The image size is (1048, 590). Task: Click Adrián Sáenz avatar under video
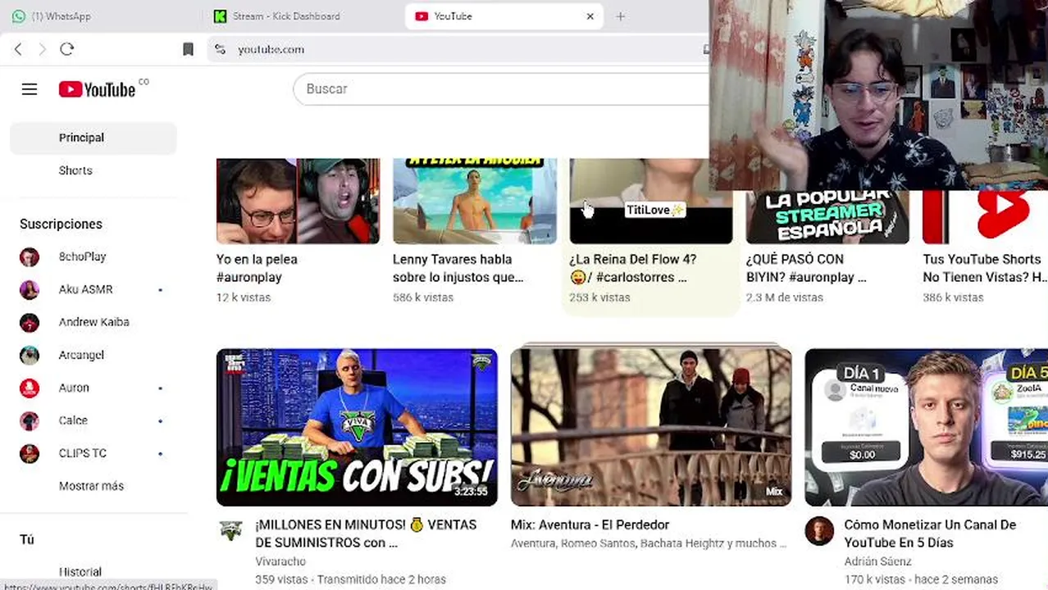pyautogui.click(x=819, y=531)
